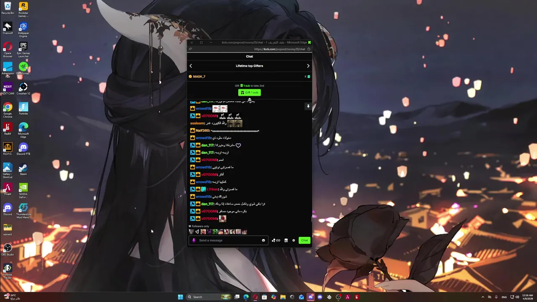Select the FiveM desktop icon
The width and height of the screenshot is (537, 302).
[8, 190]
